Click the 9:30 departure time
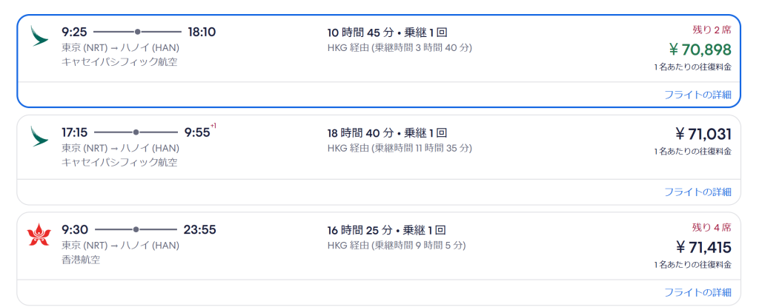 [75, 230]
